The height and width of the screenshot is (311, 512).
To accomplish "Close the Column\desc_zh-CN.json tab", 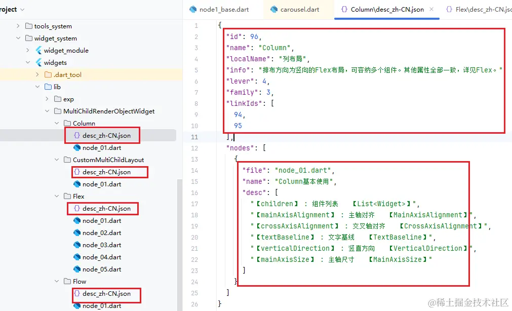I will tap(431, 9).
